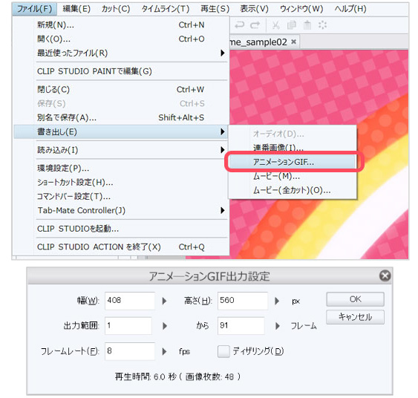Open slider arrow next to width field
Viewport: 418px width, 398px height.
point(165,301)
